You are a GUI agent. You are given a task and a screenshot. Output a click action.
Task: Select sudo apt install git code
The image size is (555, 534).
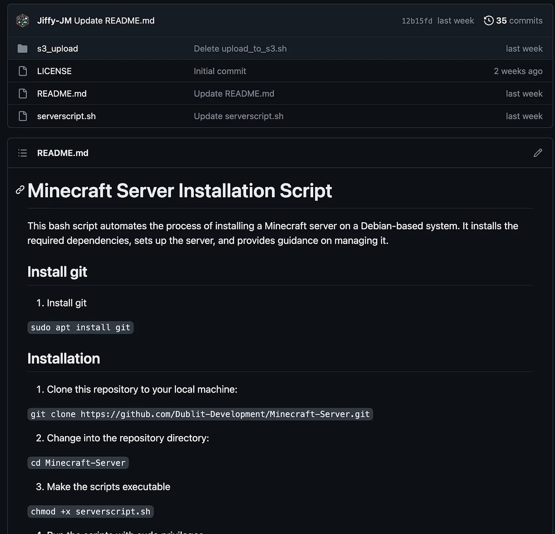point(80,328)
